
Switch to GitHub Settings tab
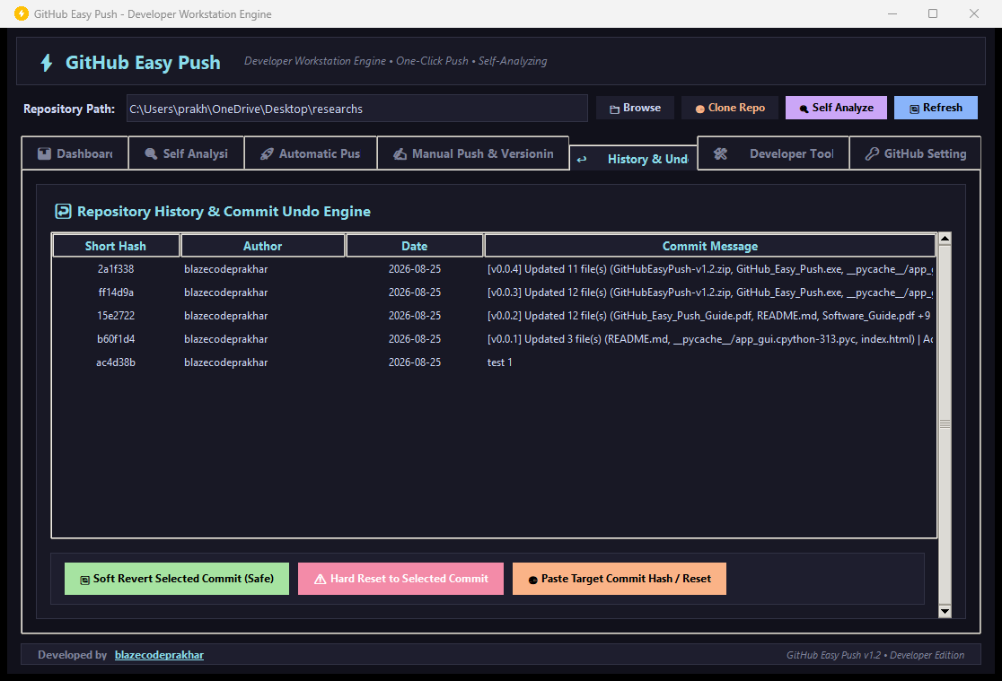(x=915, y=153)
